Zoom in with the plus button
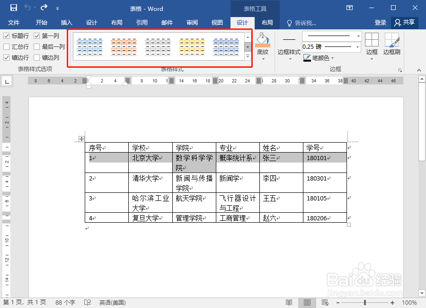Viewport: 426px width, 308px height. [x=392, y=303]
